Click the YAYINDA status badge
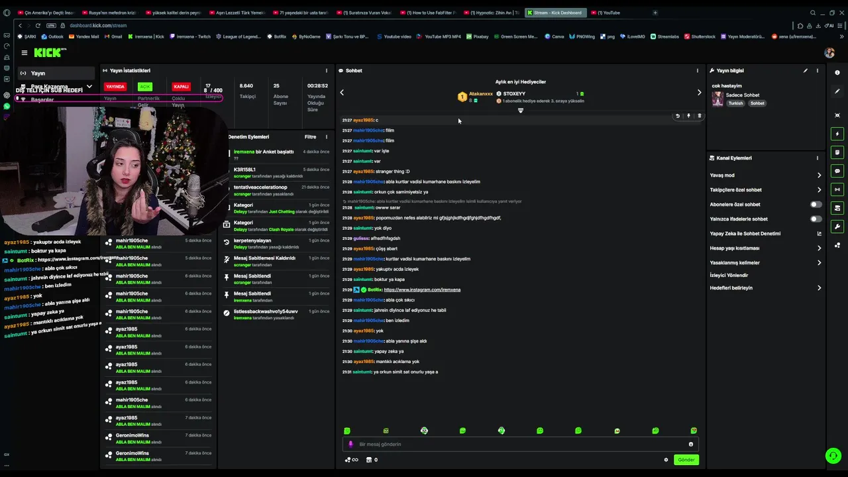 point(115,87)
